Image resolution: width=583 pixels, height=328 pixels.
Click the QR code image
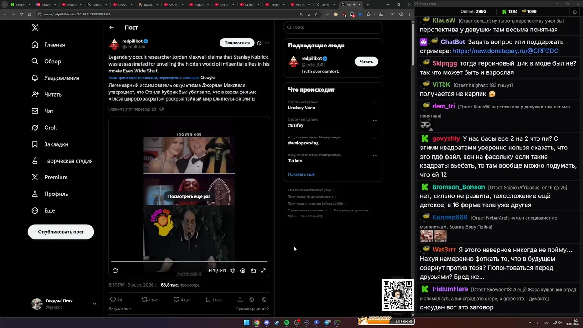point(398,295)
